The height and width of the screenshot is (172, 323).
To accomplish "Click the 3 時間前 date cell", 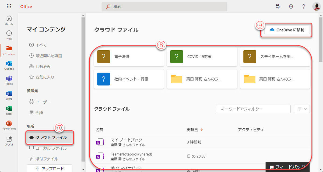I will pyautogui.click(x=194, y=142).
